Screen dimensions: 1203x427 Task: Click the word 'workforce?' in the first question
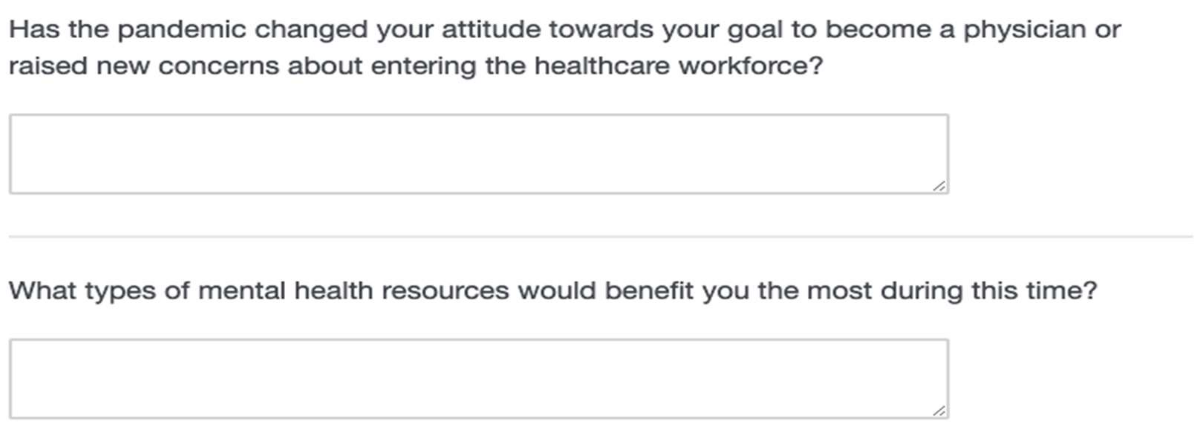[750, 66]
